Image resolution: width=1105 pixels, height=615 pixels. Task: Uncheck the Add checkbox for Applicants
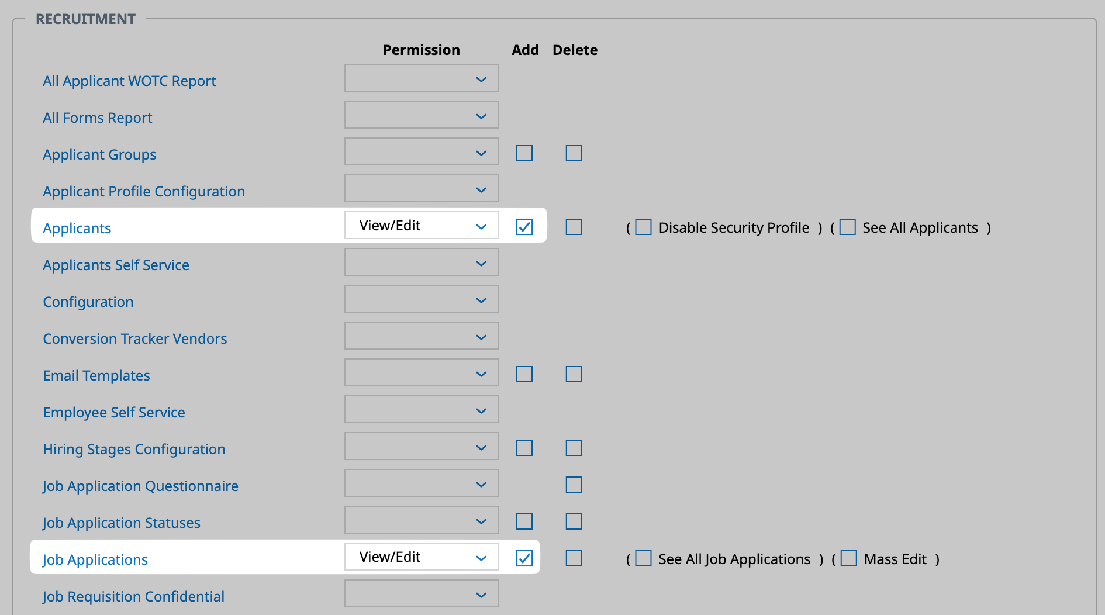[x=524, y=227]
